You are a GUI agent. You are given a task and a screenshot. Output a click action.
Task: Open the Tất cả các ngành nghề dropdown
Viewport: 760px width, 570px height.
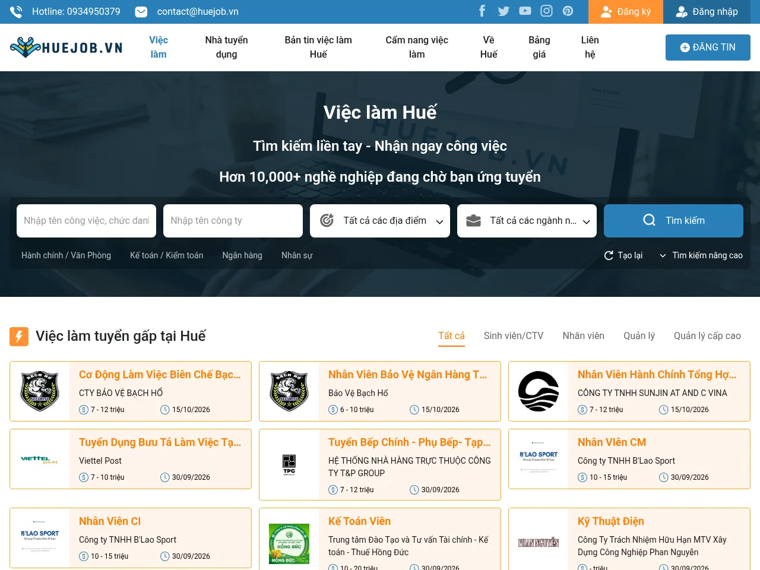tap(527, 221)
